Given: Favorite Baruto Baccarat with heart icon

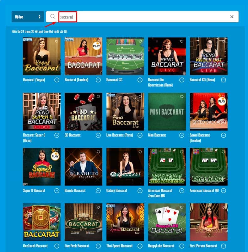Looking at the screenshot, I should point(98,152).
